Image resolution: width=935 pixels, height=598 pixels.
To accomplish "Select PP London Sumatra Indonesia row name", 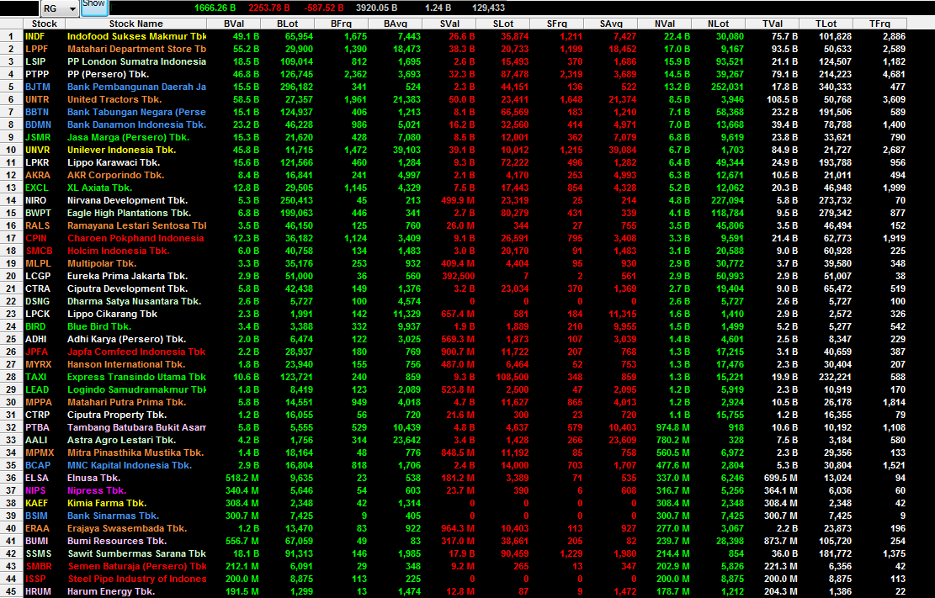I will pos(136,61).
